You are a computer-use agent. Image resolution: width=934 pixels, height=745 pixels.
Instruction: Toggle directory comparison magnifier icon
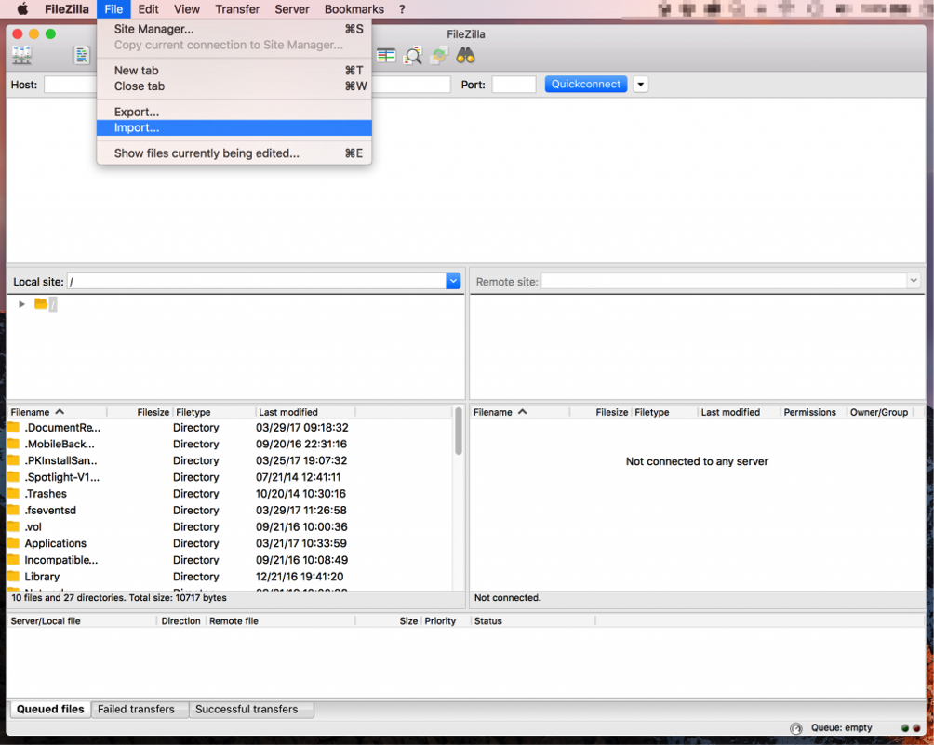tap(412, 56)
